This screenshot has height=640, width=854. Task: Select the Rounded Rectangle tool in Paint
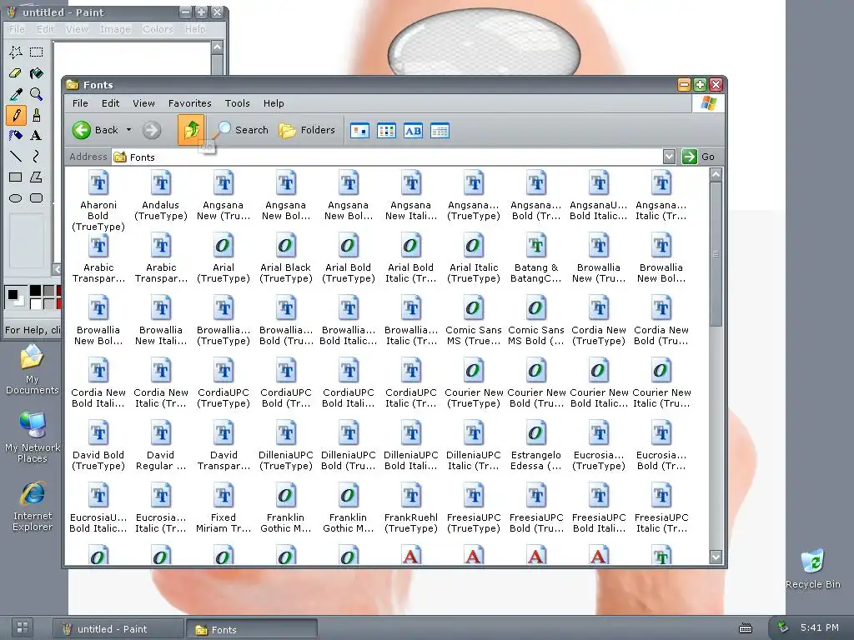tap(37, 198)
